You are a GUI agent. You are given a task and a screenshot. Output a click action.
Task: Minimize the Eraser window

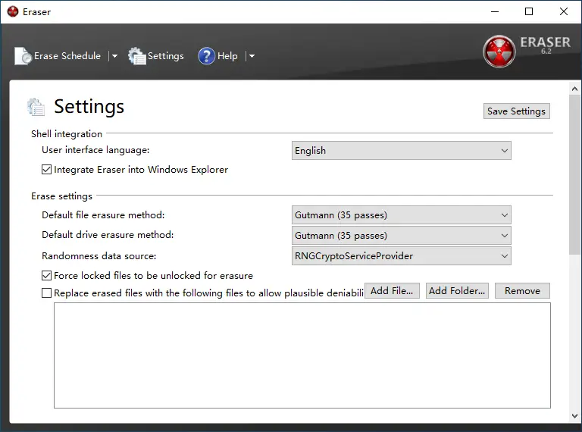click(495, 11)
